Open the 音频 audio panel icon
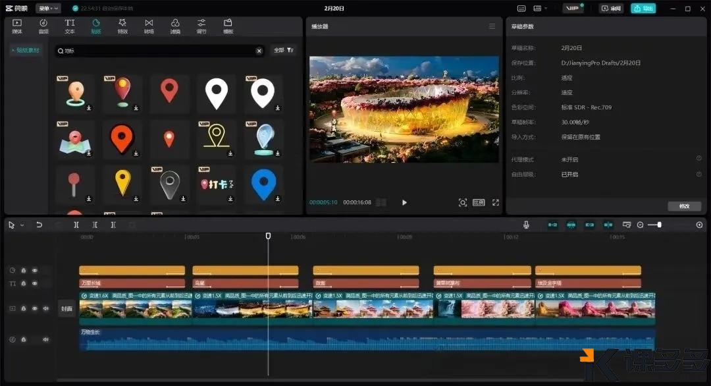711x386 pixels. 43,26
